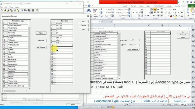Image resolution: width=195 pixels, height=109 pixels.
Task: Click the Print icon in Annotation toolbar
Action: (33, 11)
